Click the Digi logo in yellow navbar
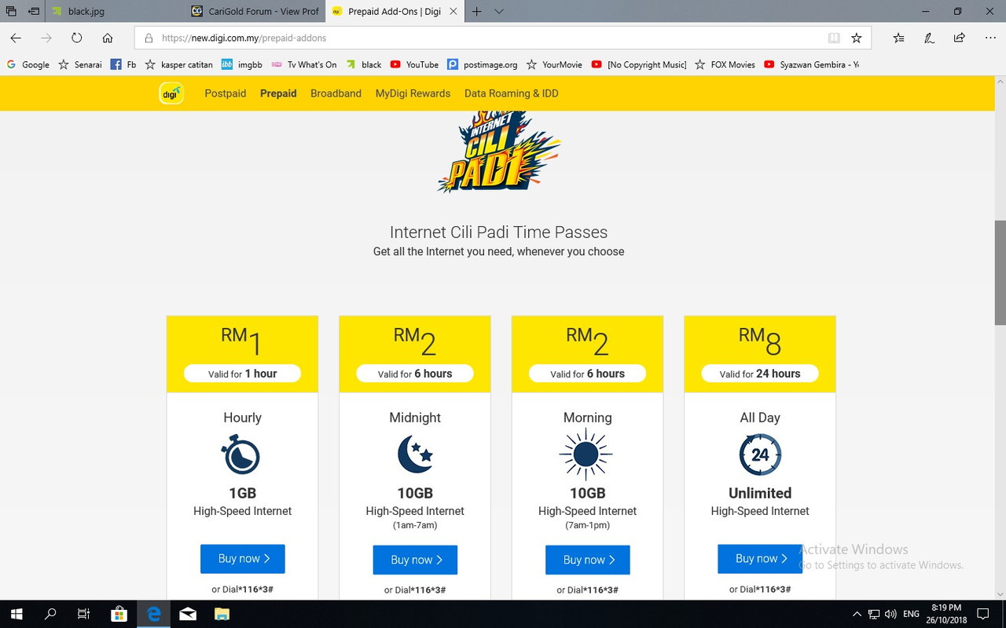 point(171,93)
